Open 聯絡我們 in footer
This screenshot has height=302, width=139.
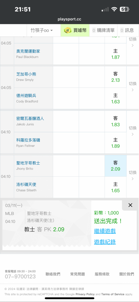(53, 274)
